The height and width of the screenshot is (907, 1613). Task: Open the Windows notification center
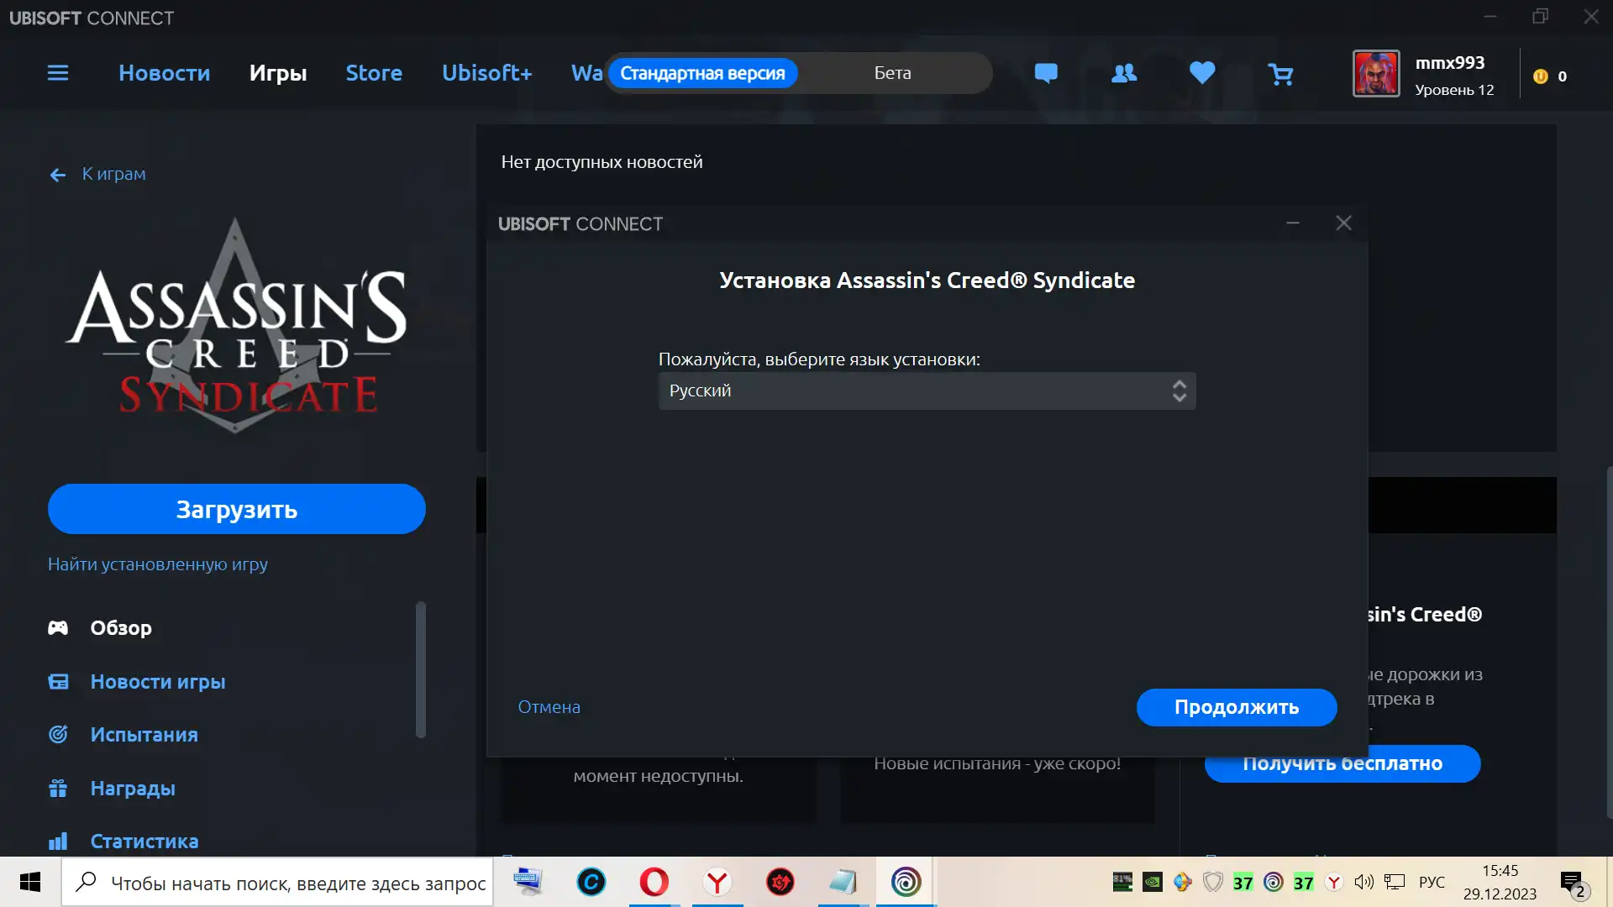coord(1573,883)
